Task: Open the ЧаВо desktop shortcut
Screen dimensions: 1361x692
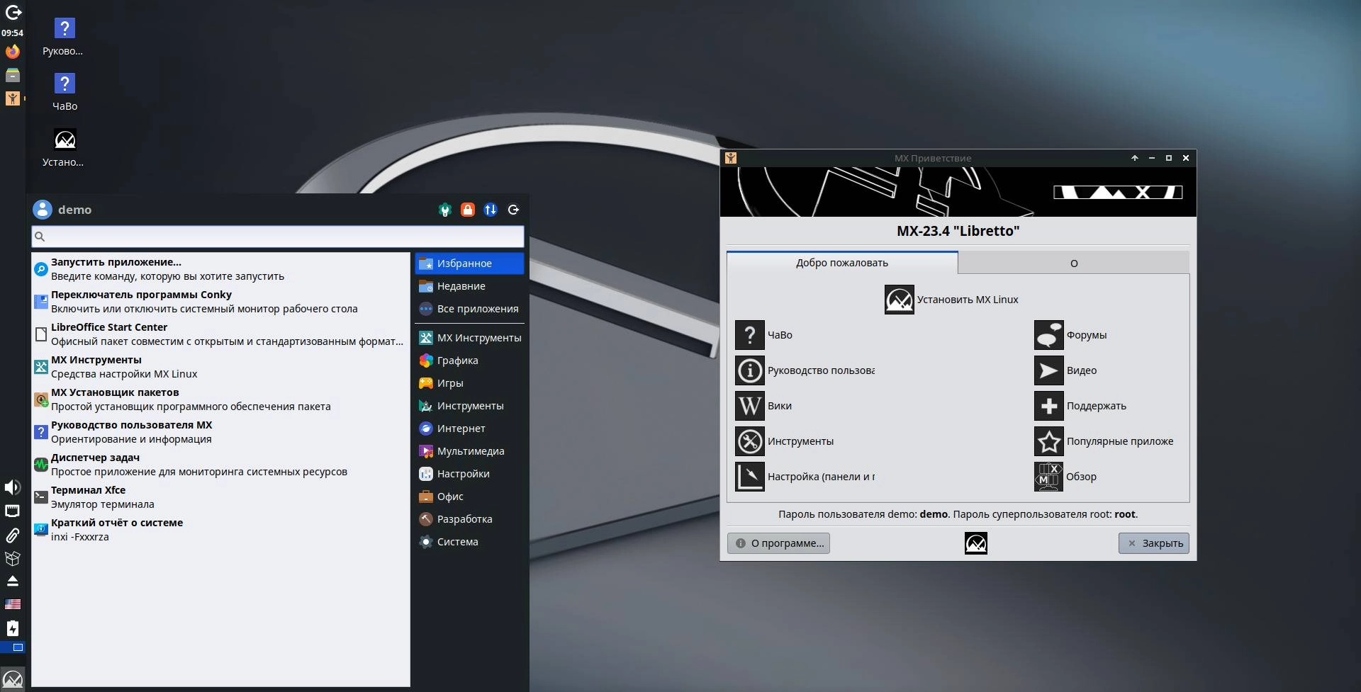Action: pyautogui.click(x=65, y=93)
